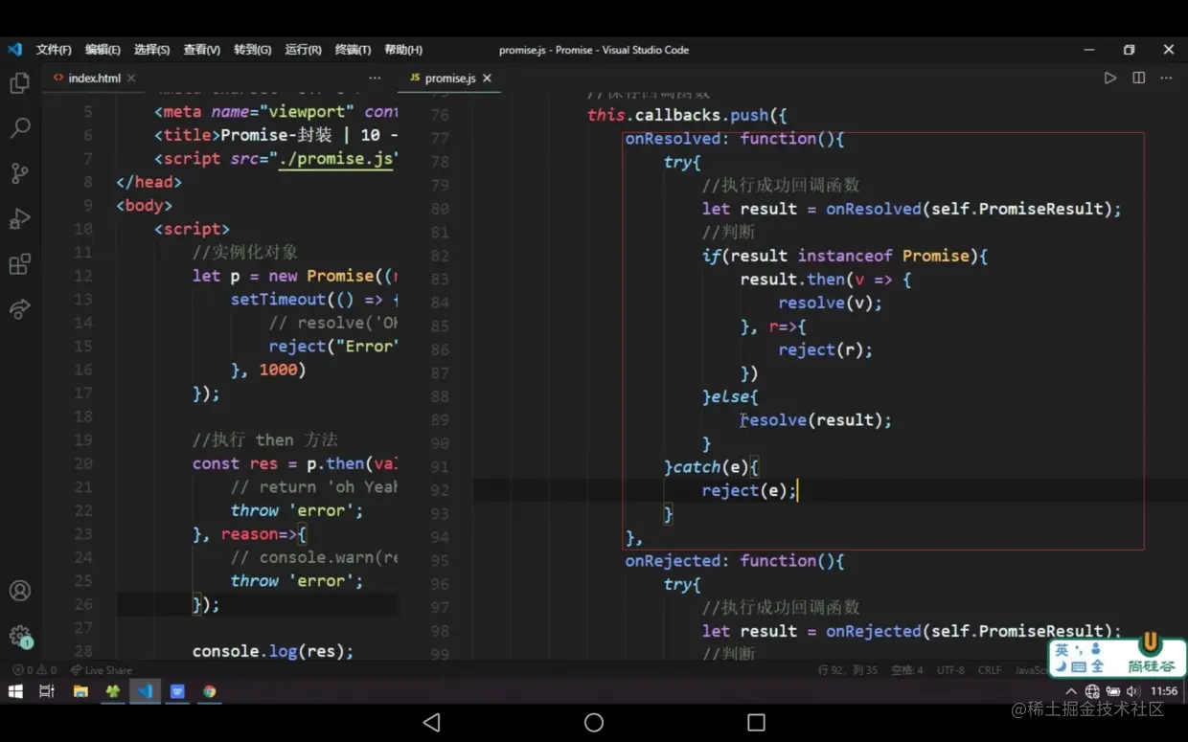
Task: Open More Actions for index.html editor group
Action: click(x=375, y=78)
